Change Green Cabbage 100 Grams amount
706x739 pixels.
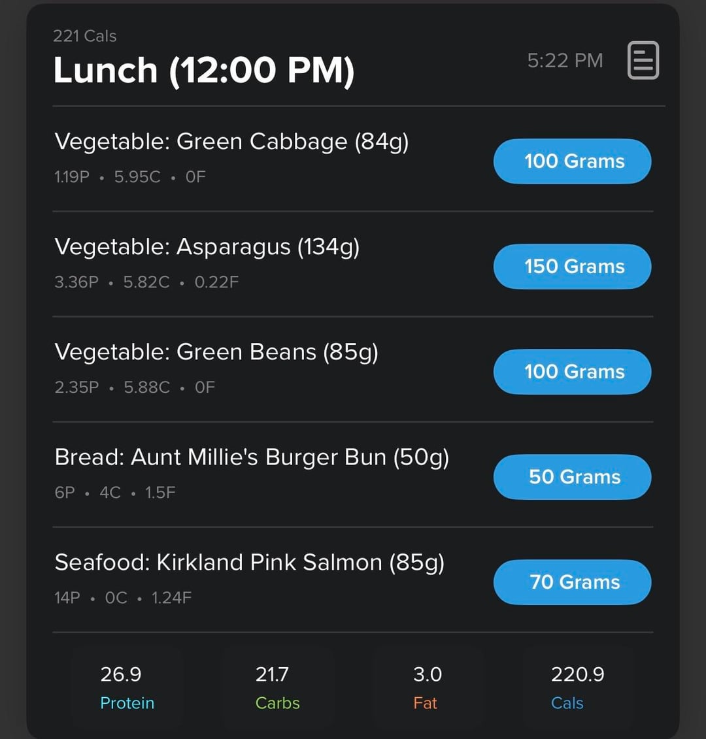(x=572, y=161)
